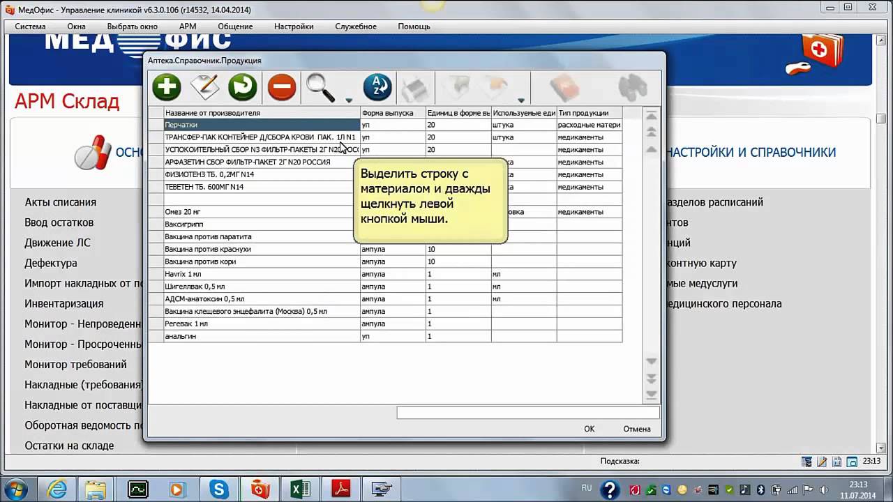Open Акты списания in АРМ Склад

point(61,202)
